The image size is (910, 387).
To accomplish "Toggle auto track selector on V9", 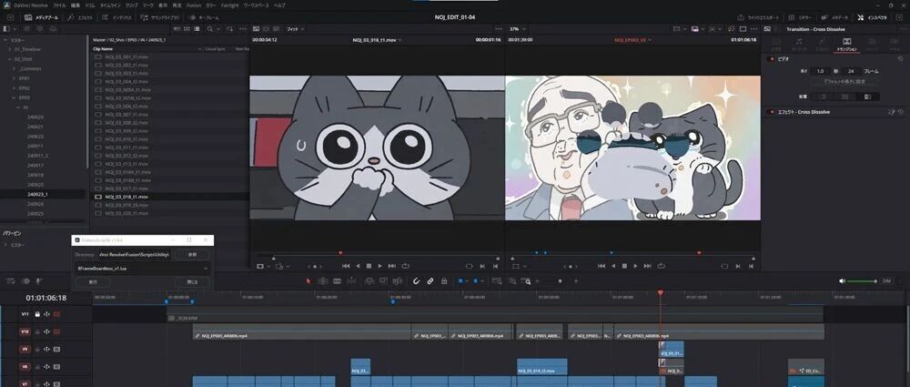I will pyautogui.click(x=46, y=350).
